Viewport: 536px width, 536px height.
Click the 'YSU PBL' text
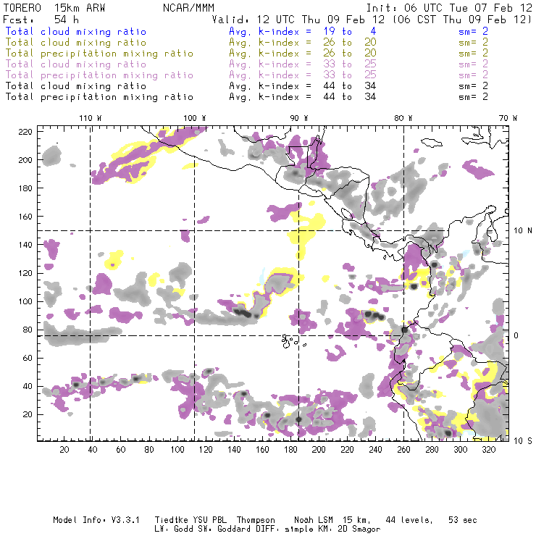(x=210, y=520)
